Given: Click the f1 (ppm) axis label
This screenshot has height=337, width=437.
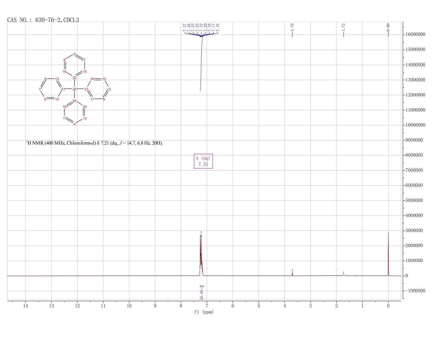Looking at the screenshot, I should 204,312.
